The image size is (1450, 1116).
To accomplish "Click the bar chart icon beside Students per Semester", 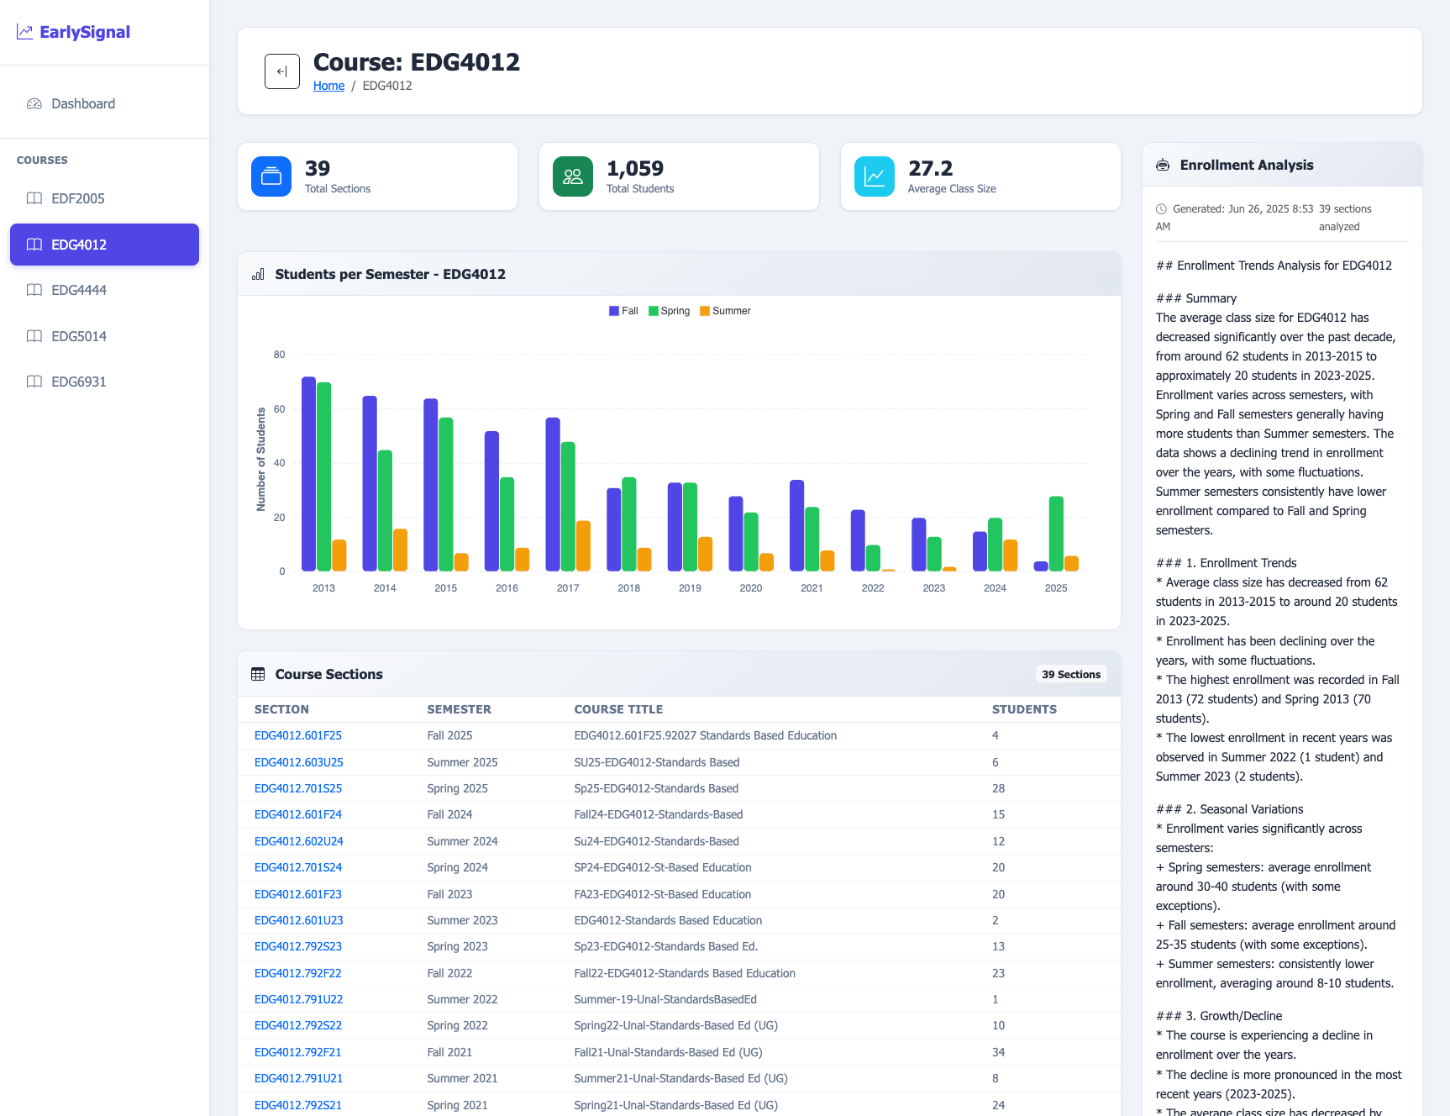I will click(258, 275).
